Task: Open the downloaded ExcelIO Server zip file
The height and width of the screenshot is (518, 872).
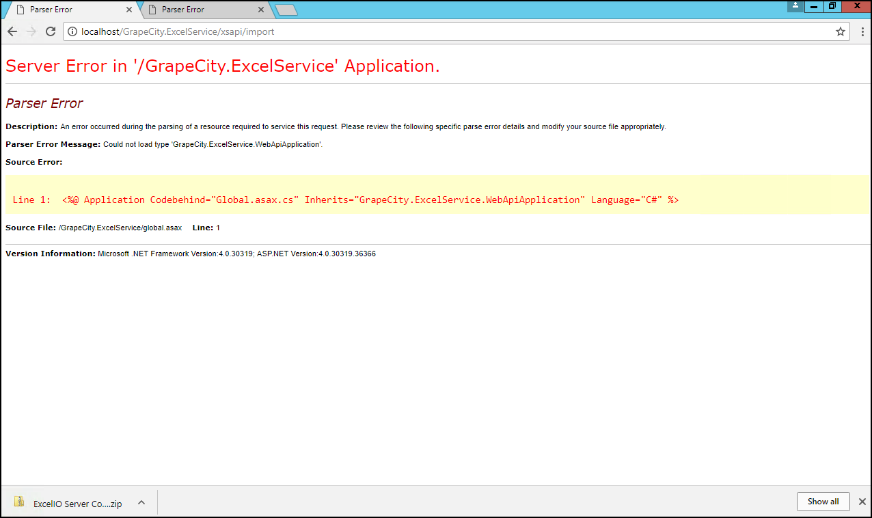Action: tap(68, 503)
